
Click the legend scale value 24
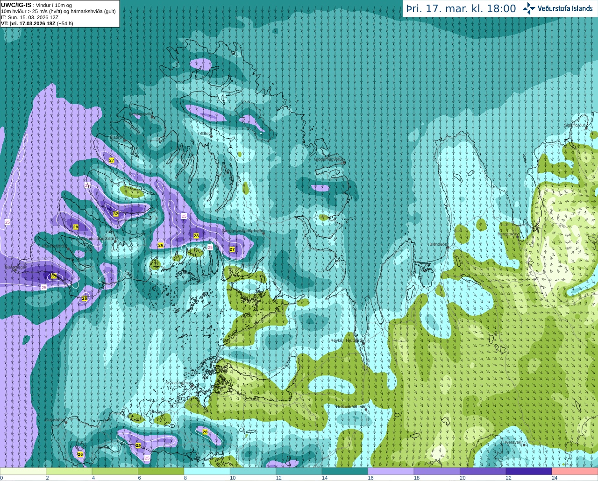click(555, 478)
